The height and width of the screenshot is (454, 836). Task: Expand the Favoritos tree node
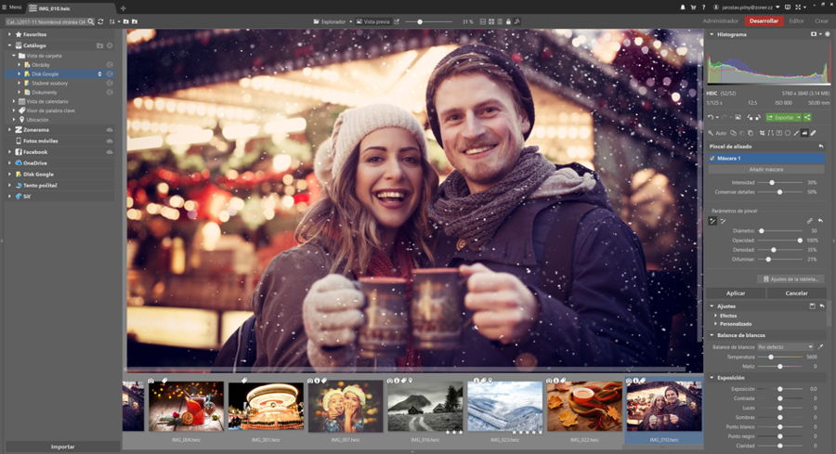(x=9, y=34)
